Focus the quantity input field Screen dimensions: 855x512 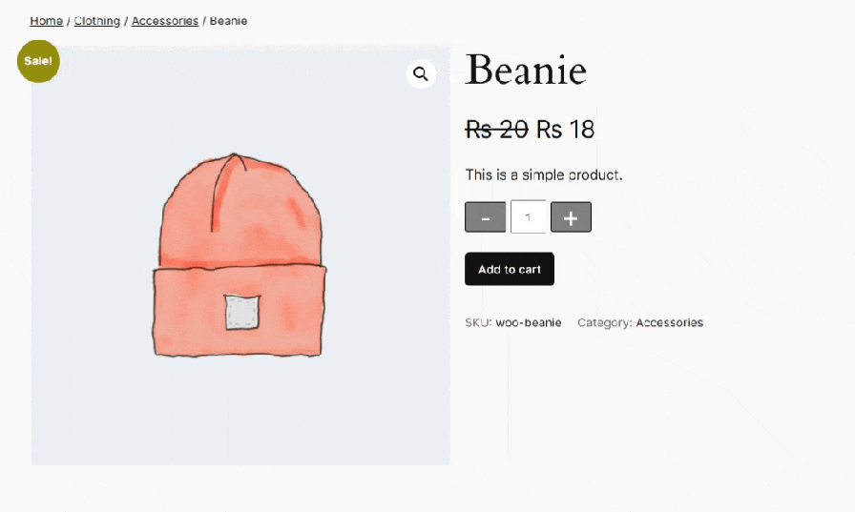[528, 217]
